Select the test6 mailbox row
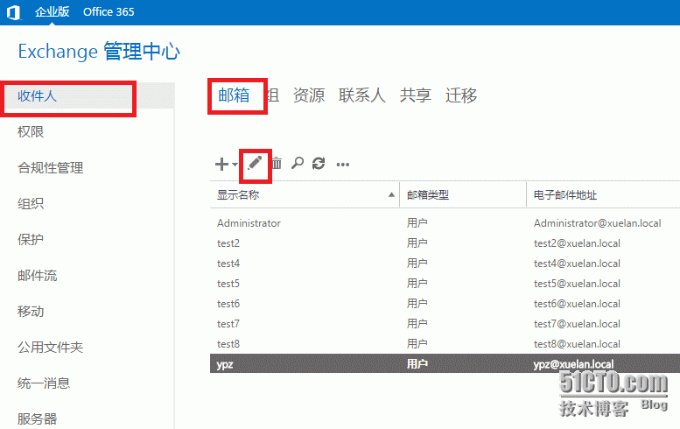680x429 pixels. 445,304
